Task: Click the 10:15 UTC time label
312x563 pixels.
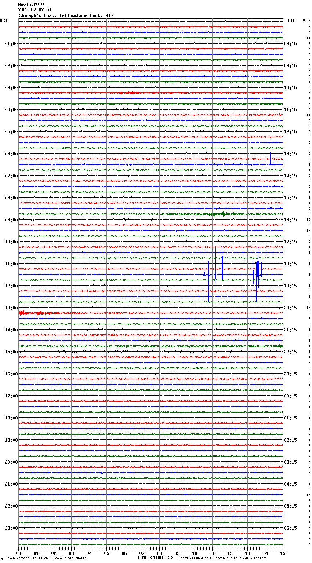Action: pyautogui.click(x=290, y=88)
